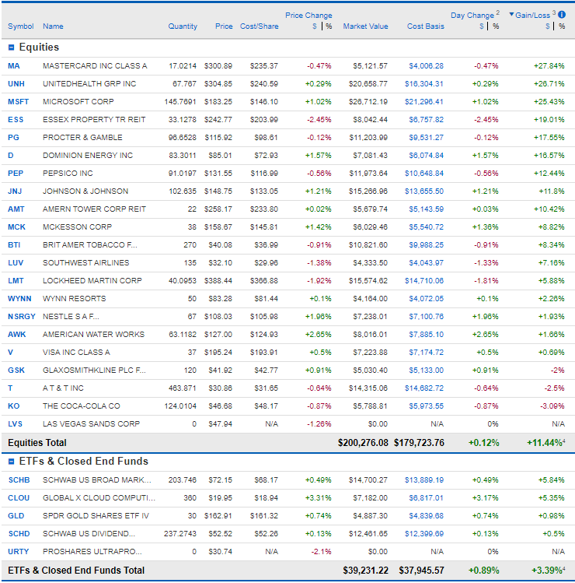Open the JNJ symbol link
575x583 pixels.
coord(15,191)
